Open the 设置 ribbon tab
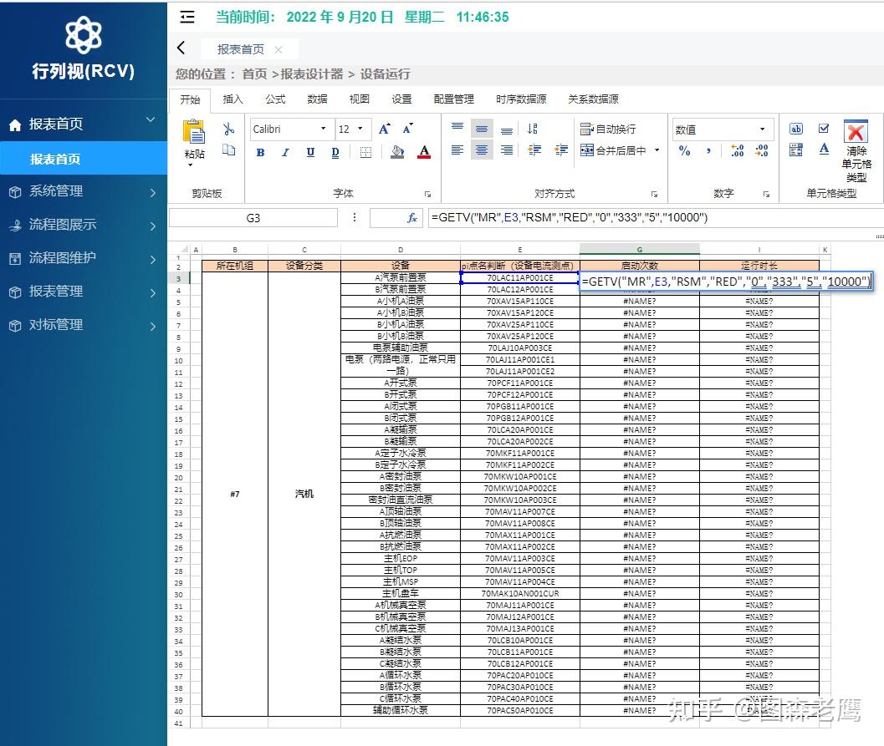Image resolution: width=884 pixels, height=746 pixels. (401, 99)
